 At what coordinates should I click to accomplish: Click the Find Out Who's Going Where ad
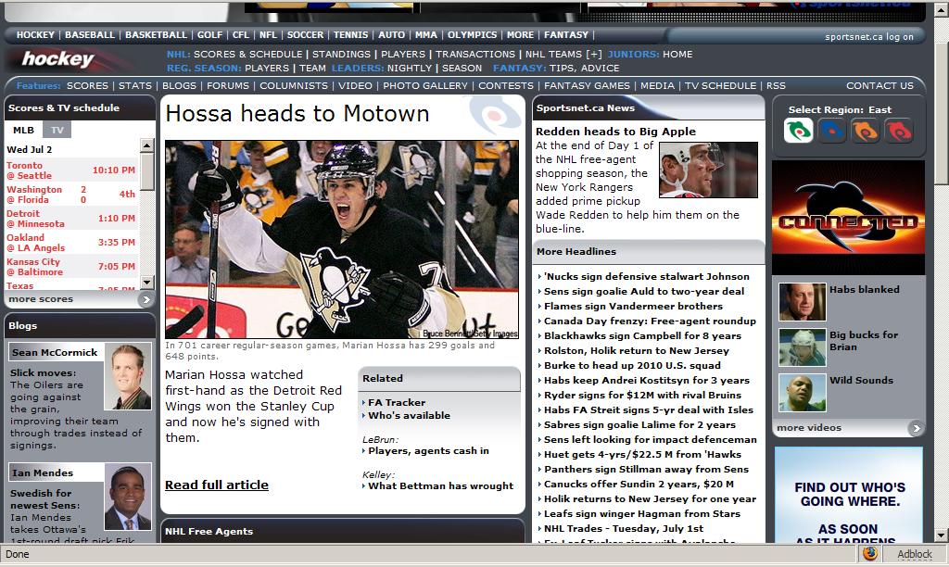click(849, 495)
